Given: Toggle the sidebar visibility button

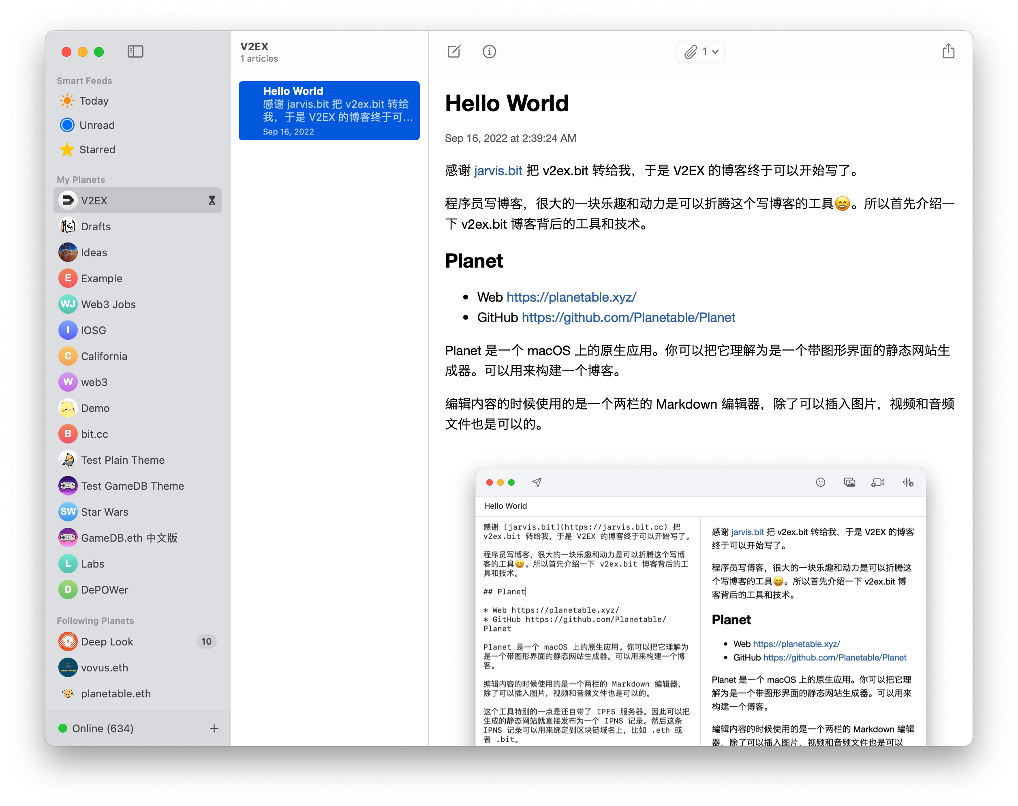Looking at the screenshot, I should [135, 51].
